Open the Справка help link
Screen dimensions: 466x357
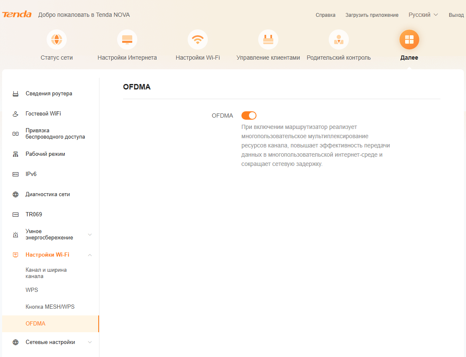pyautogui.click(x=325, y=15)
